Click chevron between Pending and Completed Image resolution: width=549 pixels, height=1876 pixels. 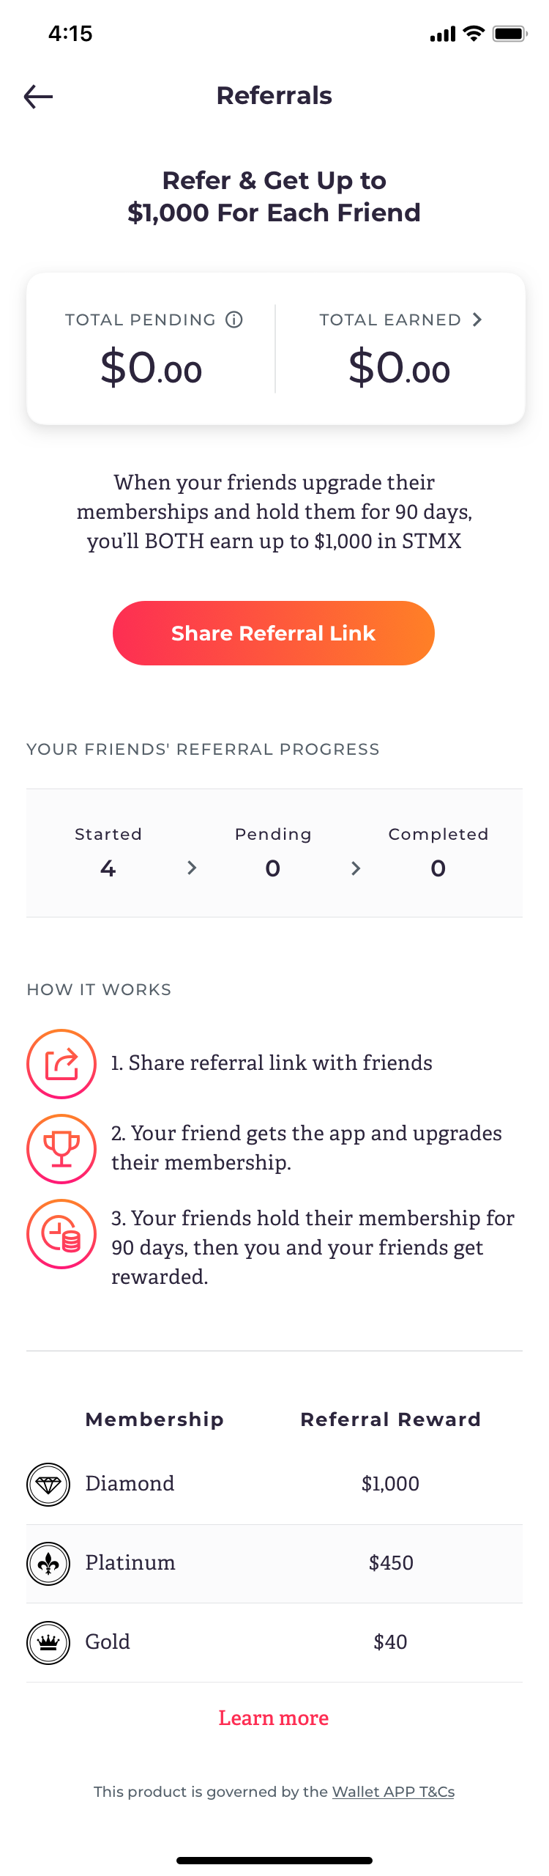(356, 868)
